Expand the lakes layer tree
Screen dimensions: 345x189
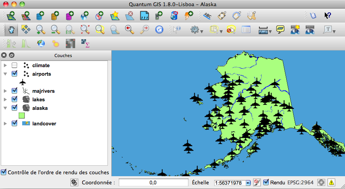click(x=5, y=99)
